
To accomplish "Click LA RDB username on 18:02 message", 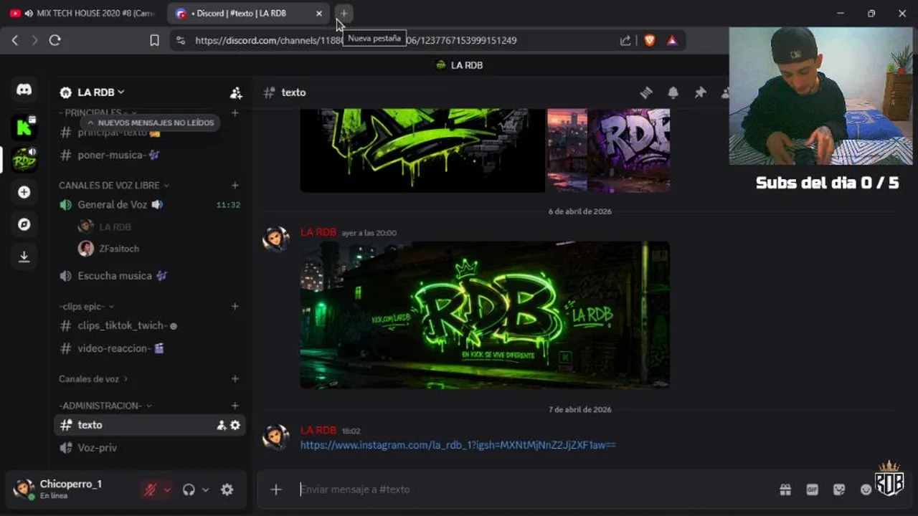I will 318,430.
